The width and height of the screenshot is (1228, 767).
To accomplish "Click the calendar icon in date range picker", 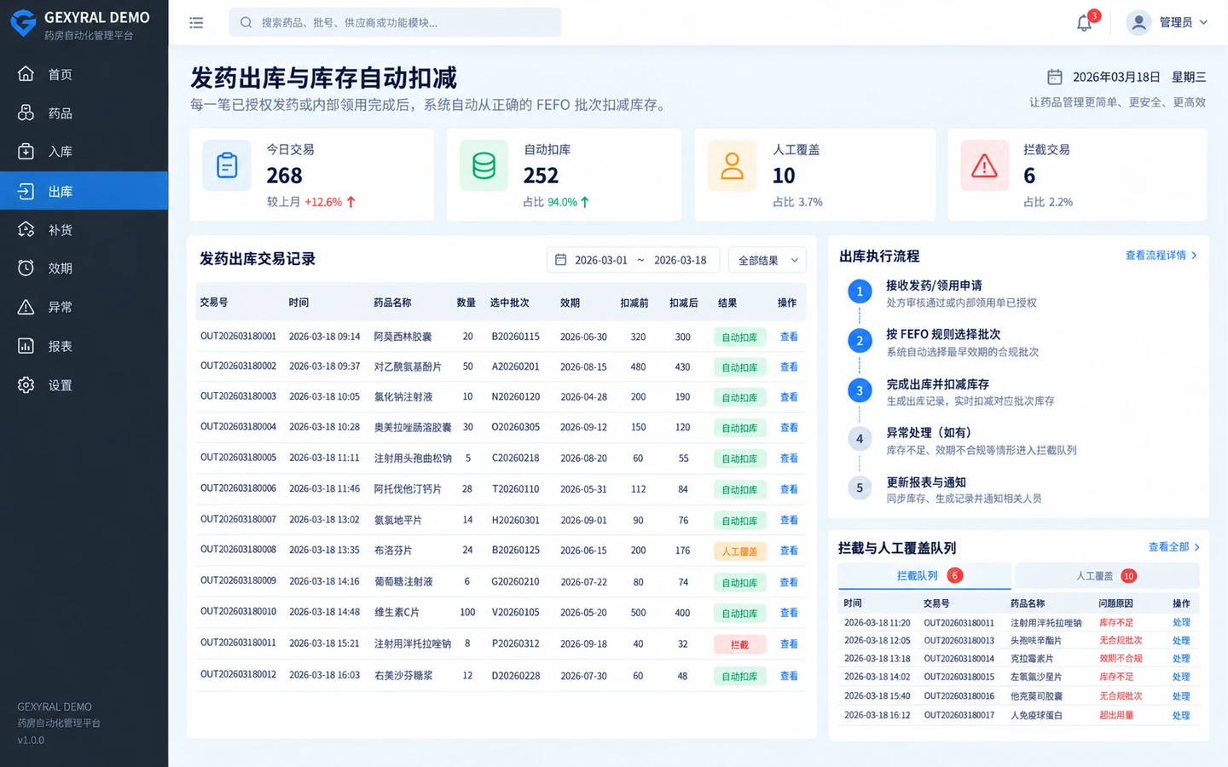I will [x=560, y=260].
